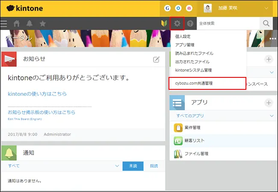This screenshot has width=278, height=192.
Task: Edit the お知らせ announcement with pencil icon
Action: click(x=157, y=59)
